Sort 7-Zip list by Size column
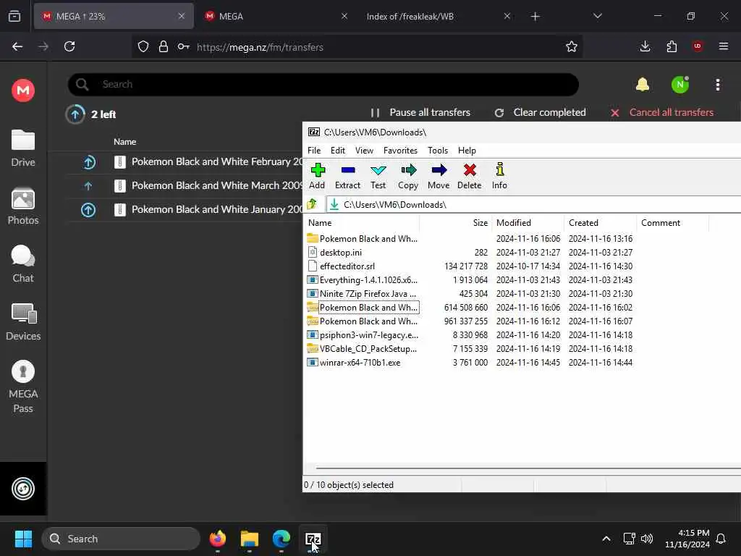Viewport: 741px width, 556px height. [455, 223]
